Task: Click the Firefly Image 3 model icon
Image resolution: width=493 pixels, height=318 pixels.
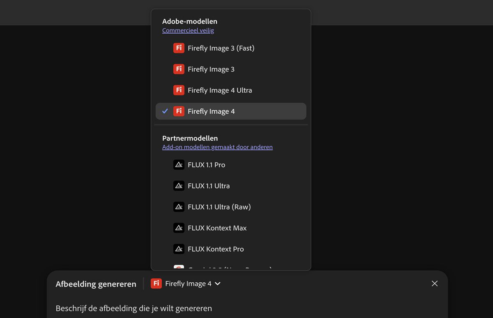Action: coord(179,69)
